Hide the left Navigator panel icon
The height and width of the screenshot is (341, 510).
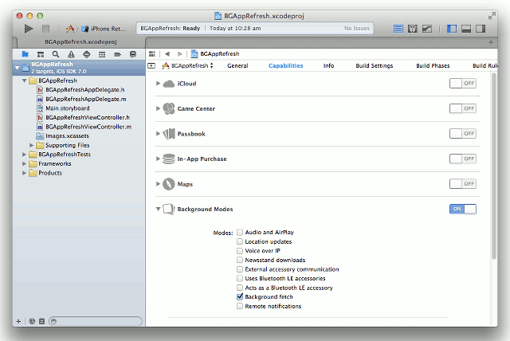(x=452, y=28)
